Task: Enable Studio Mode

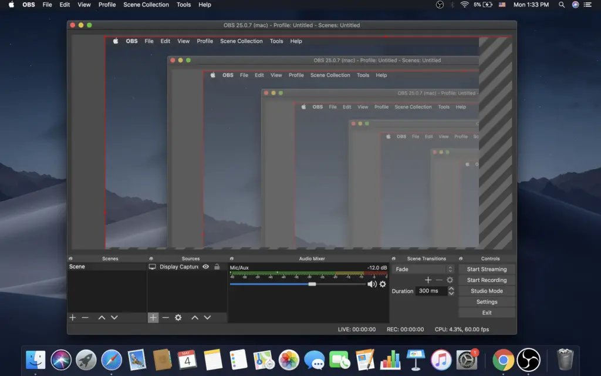Action: coord(487,291)
